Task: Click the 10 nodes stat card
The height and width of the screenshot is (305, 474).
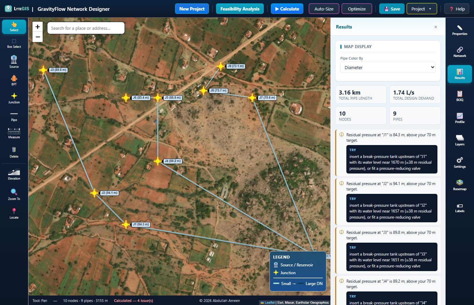Action: click(x=361, y=116)
